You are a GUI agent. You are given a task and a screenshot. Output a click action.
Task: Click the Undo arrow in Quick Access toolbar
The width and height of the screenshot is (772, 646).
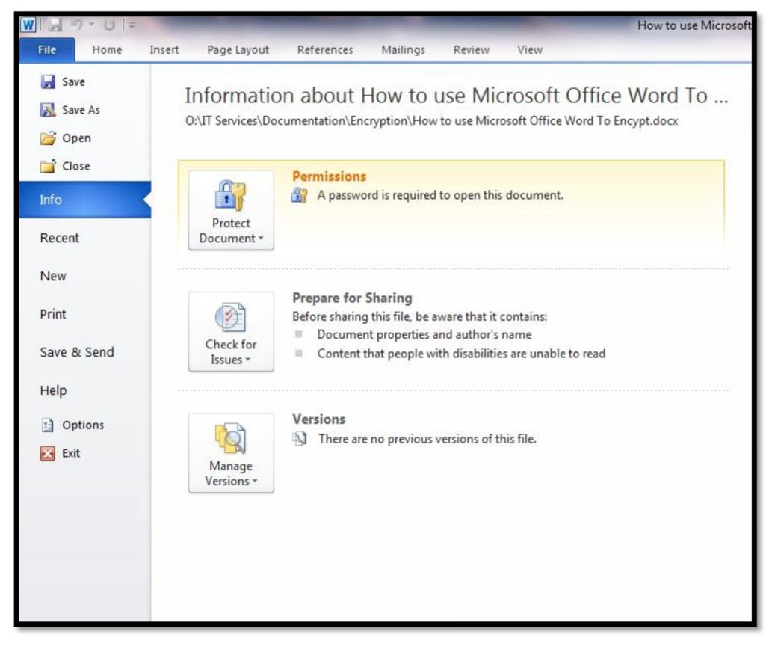click(x=77, y=25)
